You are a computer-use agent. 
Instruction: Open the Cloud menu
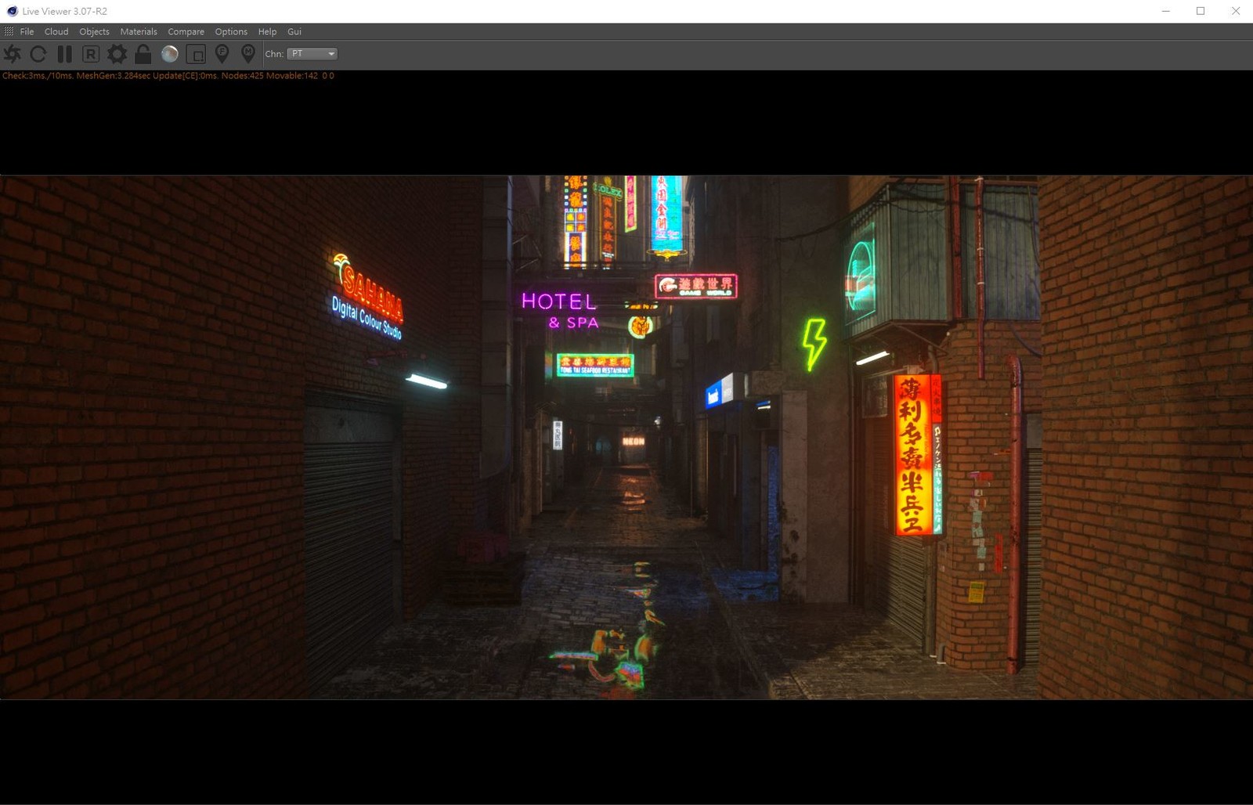click(x=56, y=32)
